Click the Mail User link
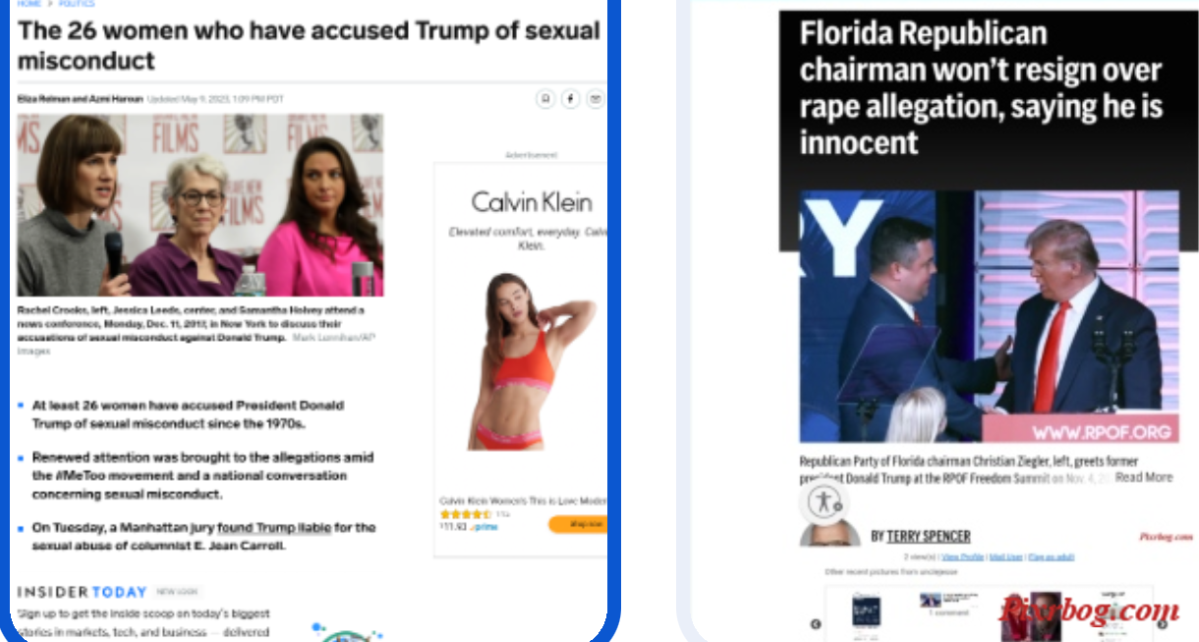 click(1005, 557)
